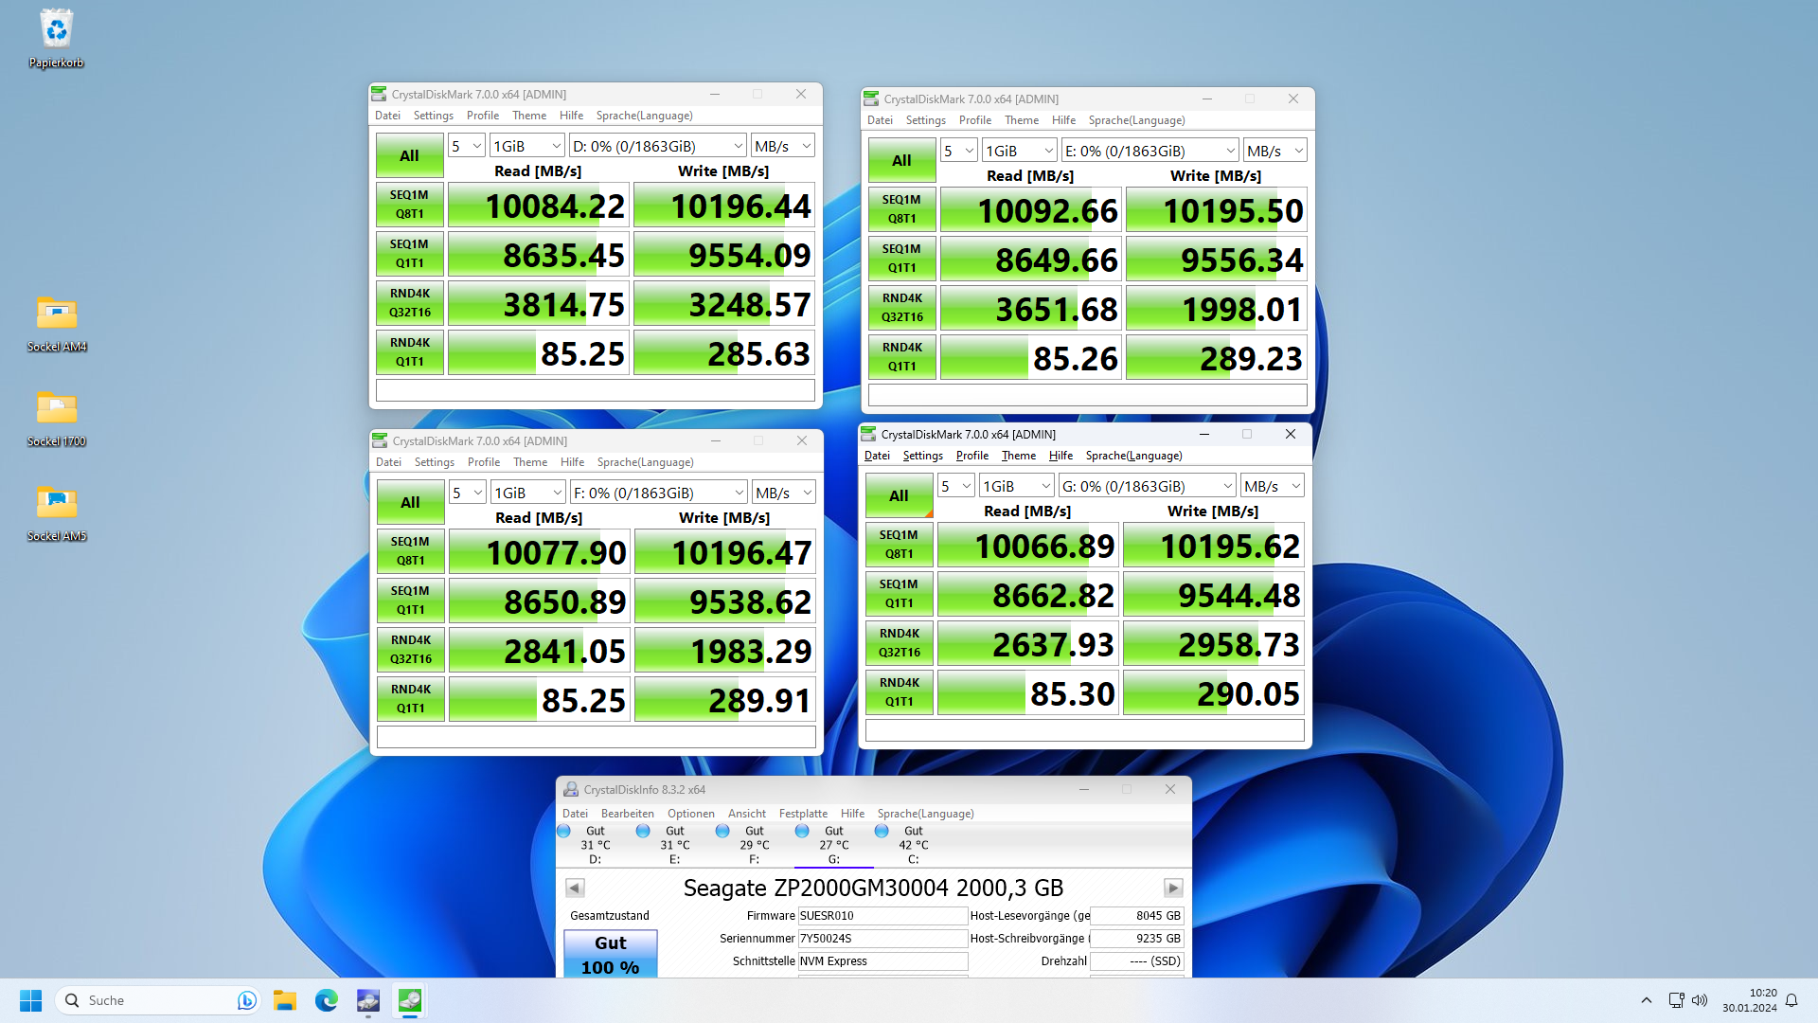The height and width of the screenshot is (1023, 1818).
Task: Open the Theme menu in the D: CrystalDiskMark window
Action: (528, 115)
